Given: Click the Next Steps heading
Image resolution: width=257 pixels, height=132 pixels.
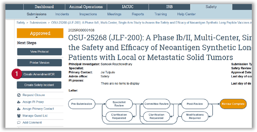Looking at the screenshot, I should point(27,43).
